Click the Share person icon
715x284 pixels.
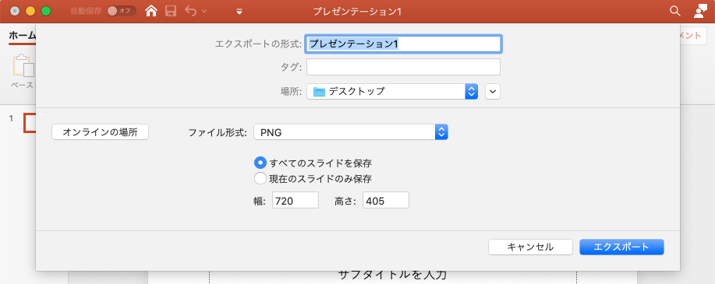click(x=699, y=12)
